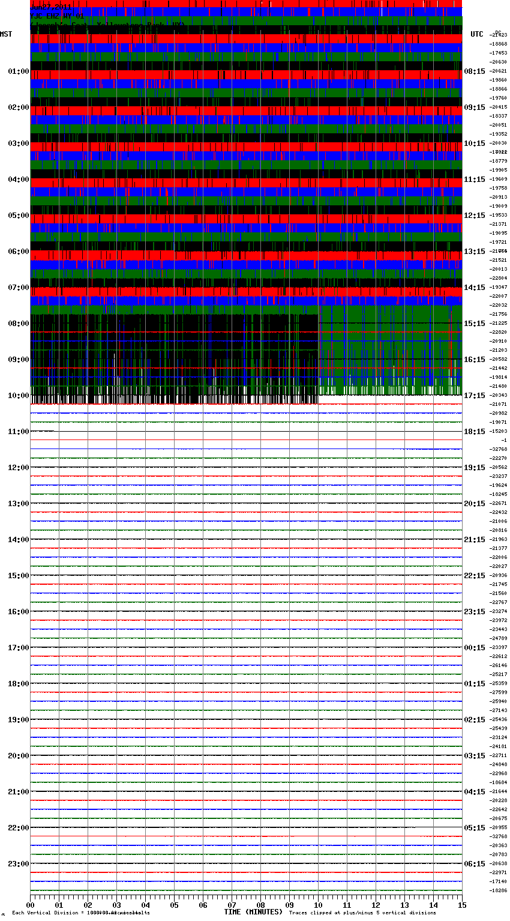Screen dimensions: 510x921
Task: Click the -27599 DC offset value
Action: 499,693
